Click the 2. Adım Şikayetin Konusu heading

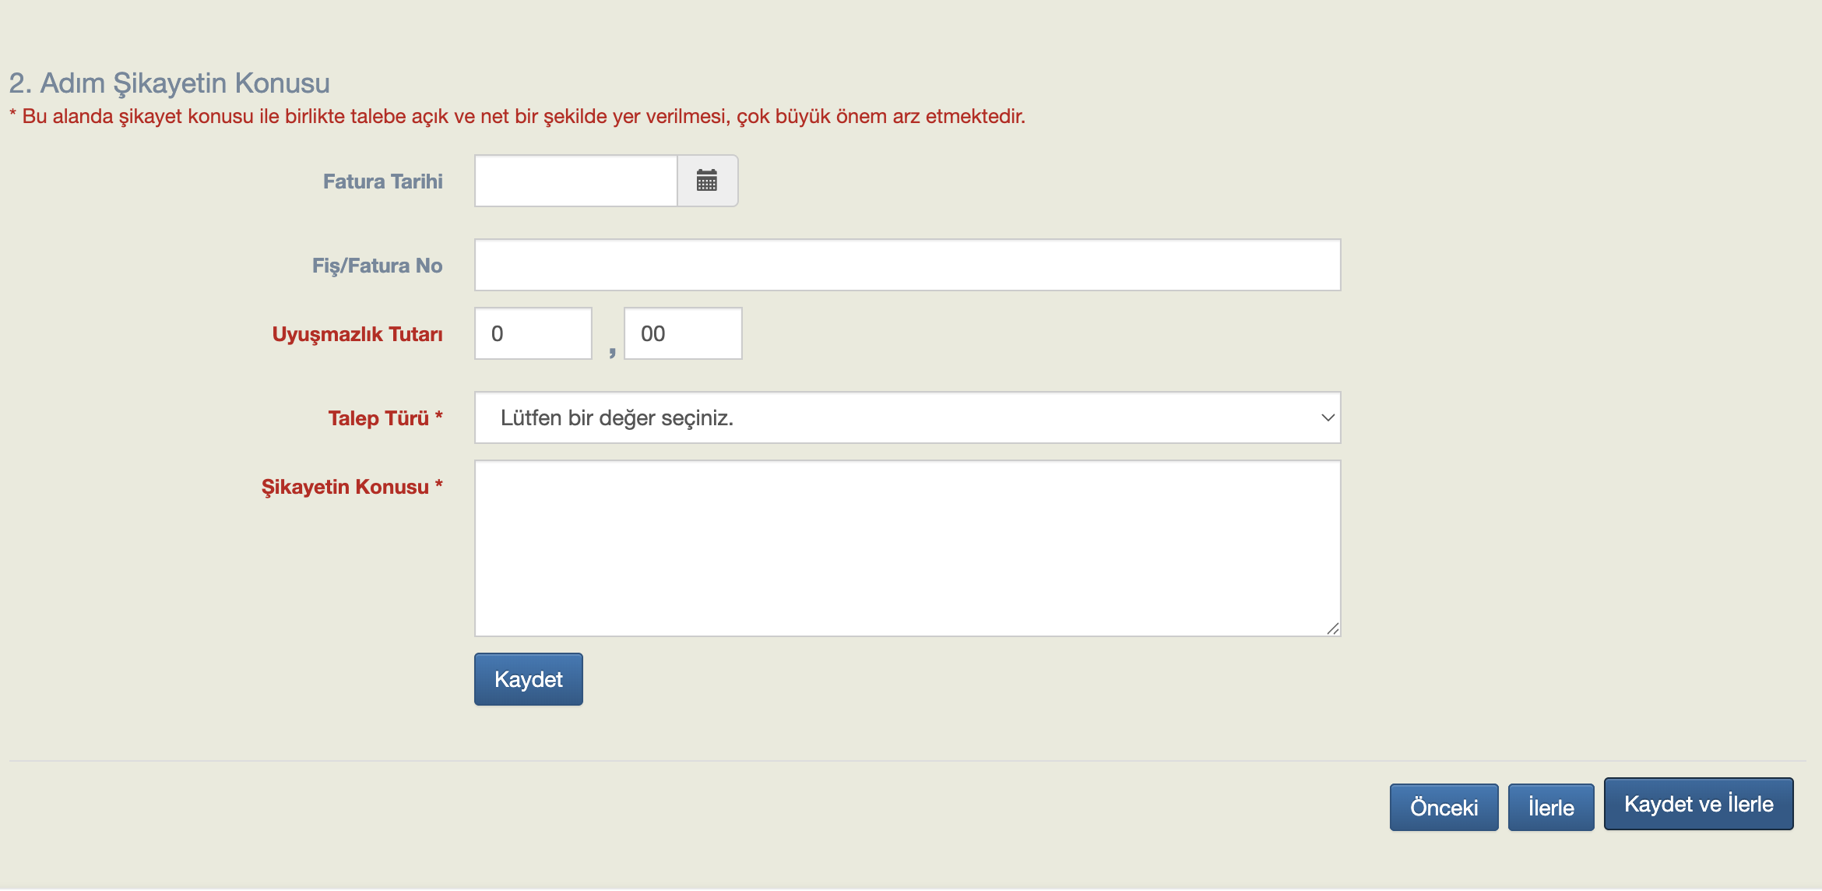point(169,83)
